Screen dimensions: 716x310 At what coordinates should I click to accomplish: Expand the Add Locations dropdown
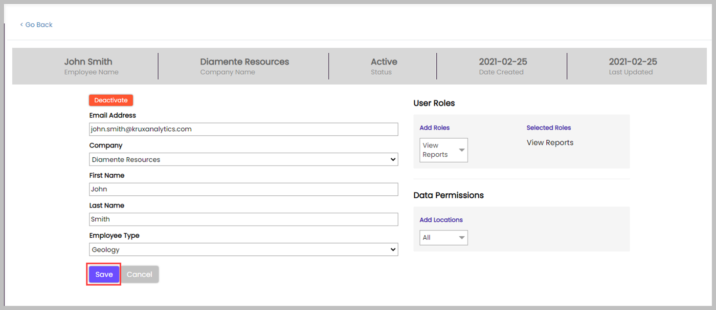tap(444, 238)
